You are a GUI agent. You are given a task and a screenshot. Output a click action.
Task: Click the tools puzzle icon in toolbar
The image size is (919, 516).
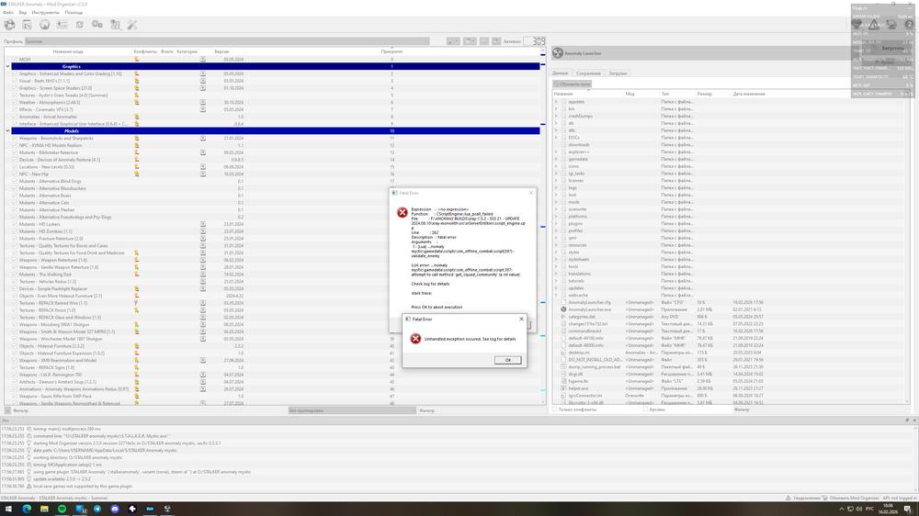click(x=115, y=25)
